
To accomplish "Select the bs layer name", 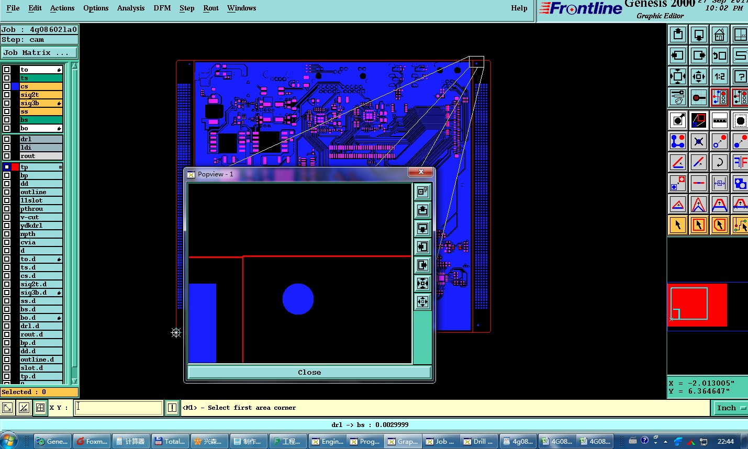I will click(41, 120).
